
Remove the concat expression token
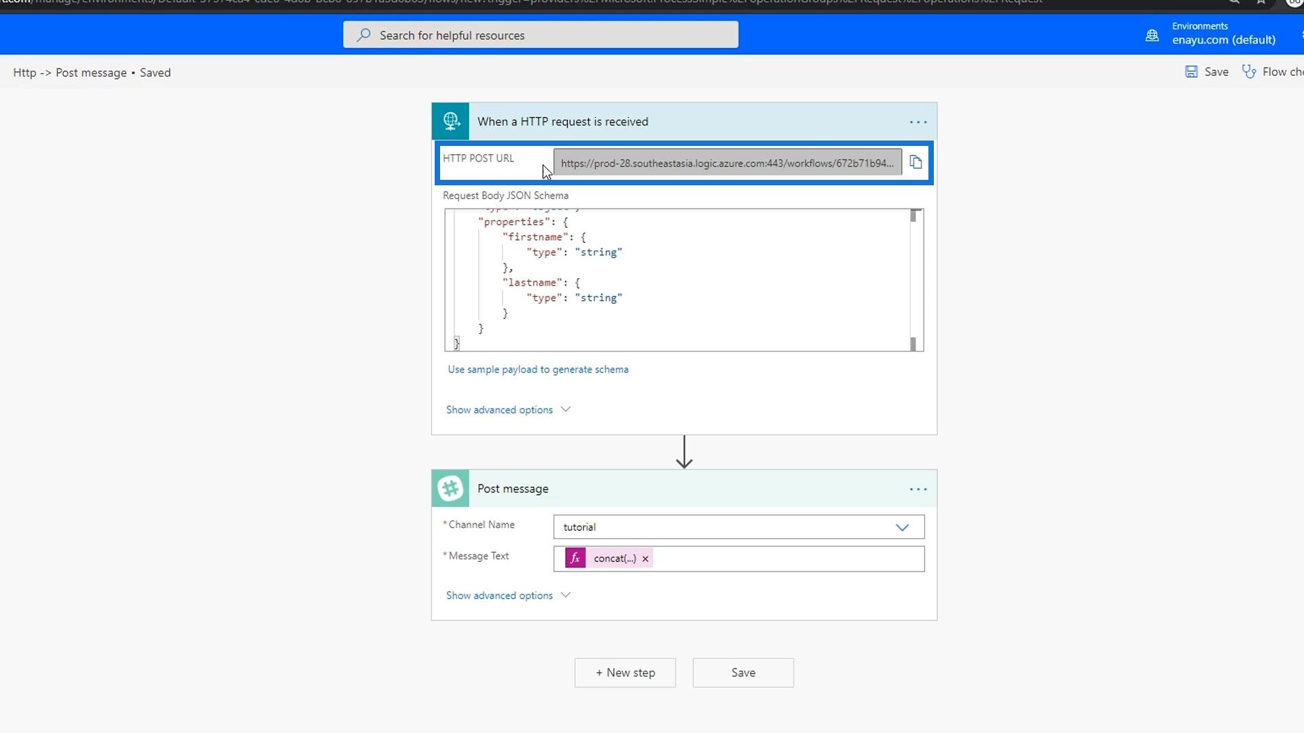pos(645,559)
